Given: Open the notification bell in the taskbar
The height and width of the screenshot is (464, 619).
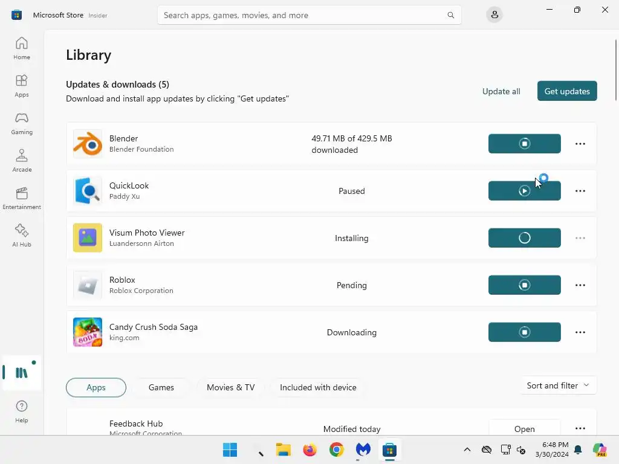Looking at the screenshot, I should click(578, 449).
